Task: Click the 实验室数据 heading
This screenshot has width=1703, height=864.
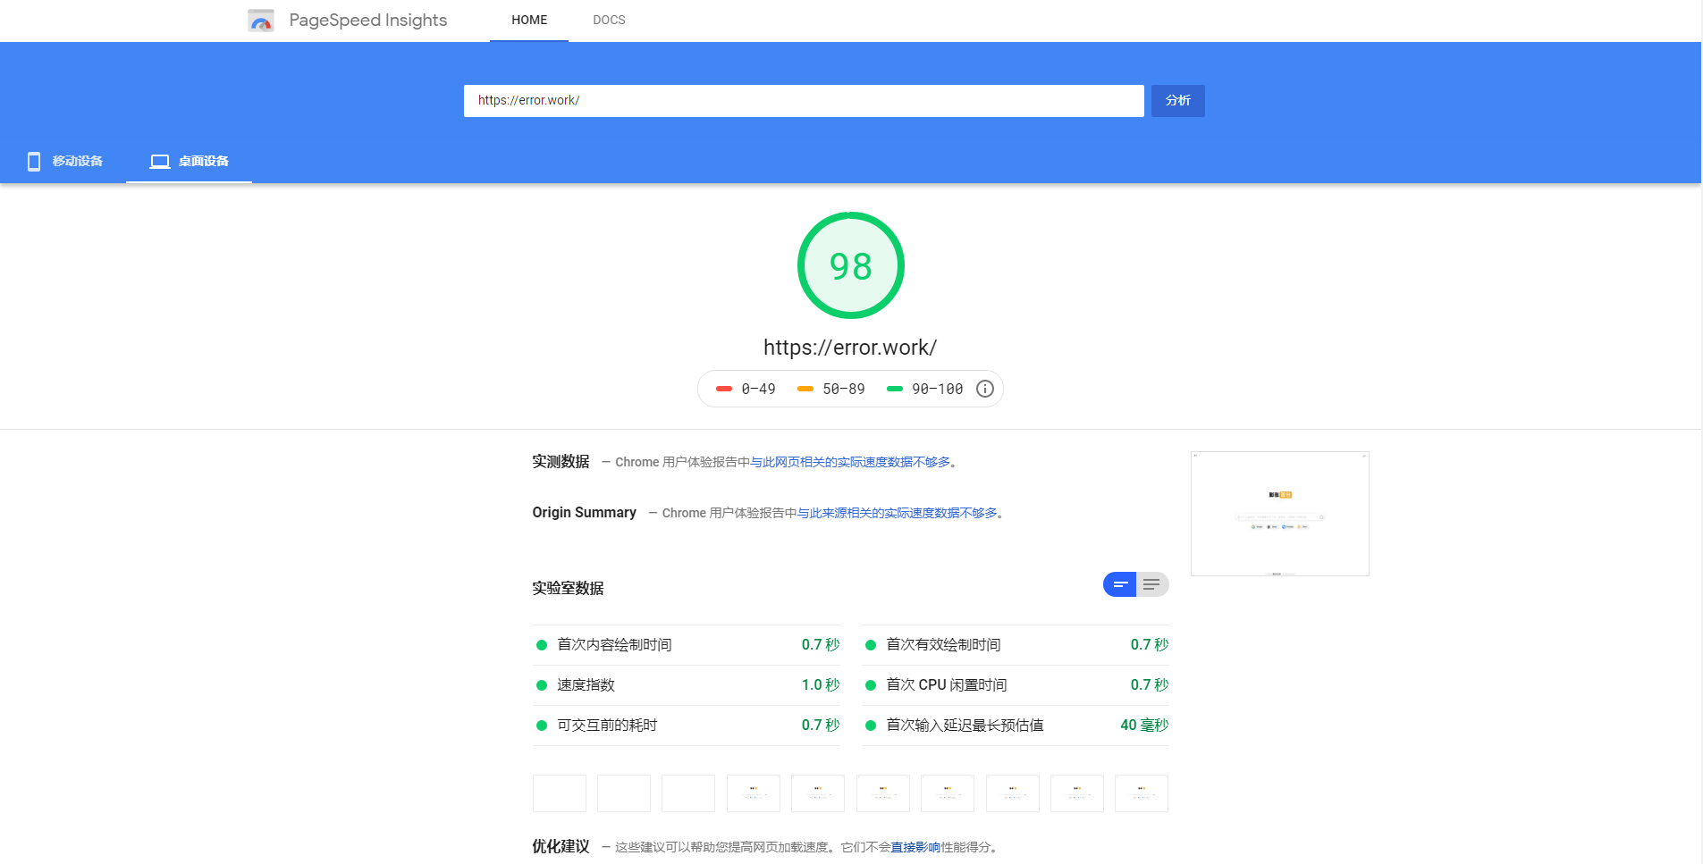Action: pos(568,588)
